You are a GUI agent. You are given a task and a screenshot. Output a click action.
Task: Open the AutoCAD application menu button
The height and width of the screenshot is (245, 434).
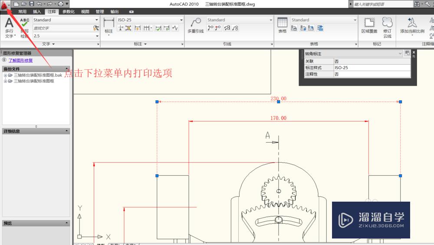click(x=5, y=5)
